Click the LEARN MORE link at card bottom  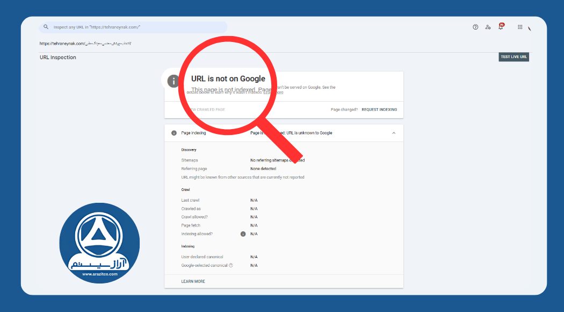(193, 281)
